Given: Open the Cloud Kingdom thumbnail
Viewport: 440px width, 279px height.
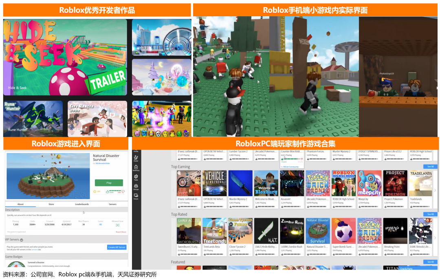Looking at the screenshot, I should click(162, 77).
